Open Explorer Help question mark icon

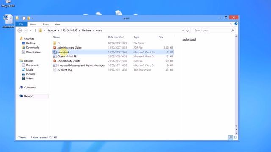(x=236, y=24)
